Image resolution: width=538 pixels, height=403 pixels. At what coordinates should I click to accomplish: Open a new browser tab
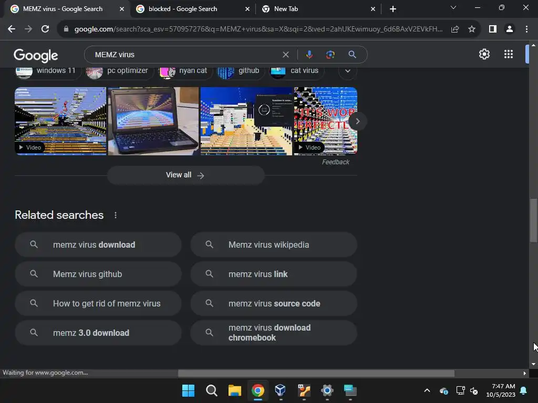393,9
